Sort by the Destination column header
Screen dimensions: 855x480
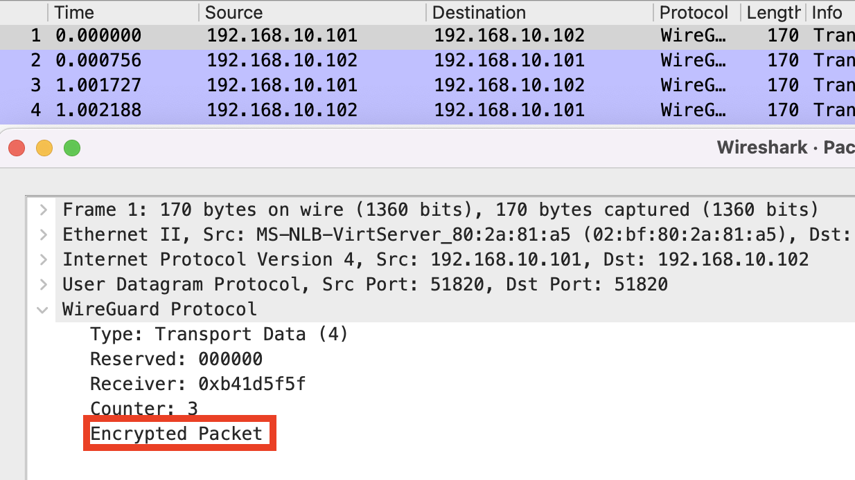point(540,12)
